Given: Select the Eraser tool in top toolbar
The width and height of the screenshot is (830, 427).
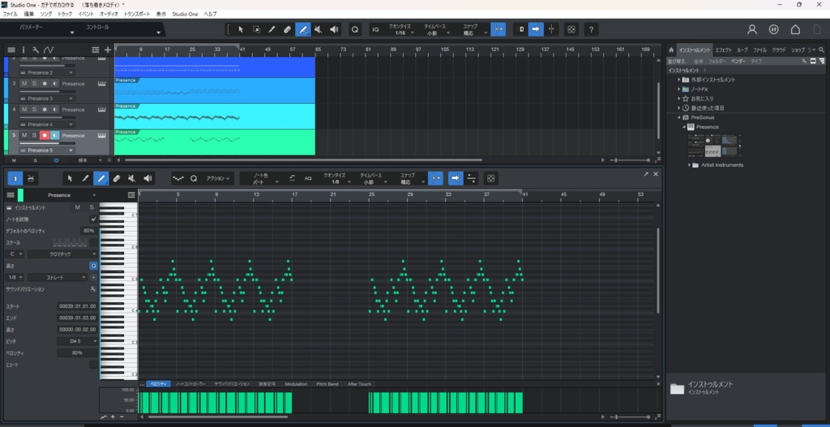Looking at the screenshot, I should click(287, 30).
